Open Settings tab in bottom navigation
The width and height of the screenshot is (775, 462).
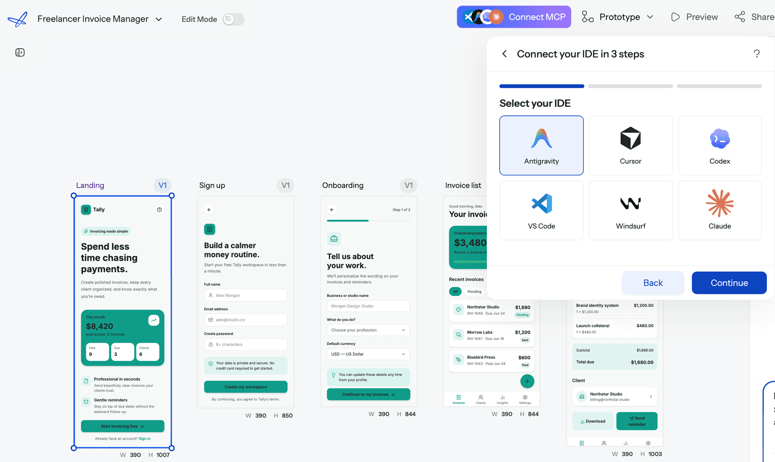pyautogui.click(x=525, y=400)
